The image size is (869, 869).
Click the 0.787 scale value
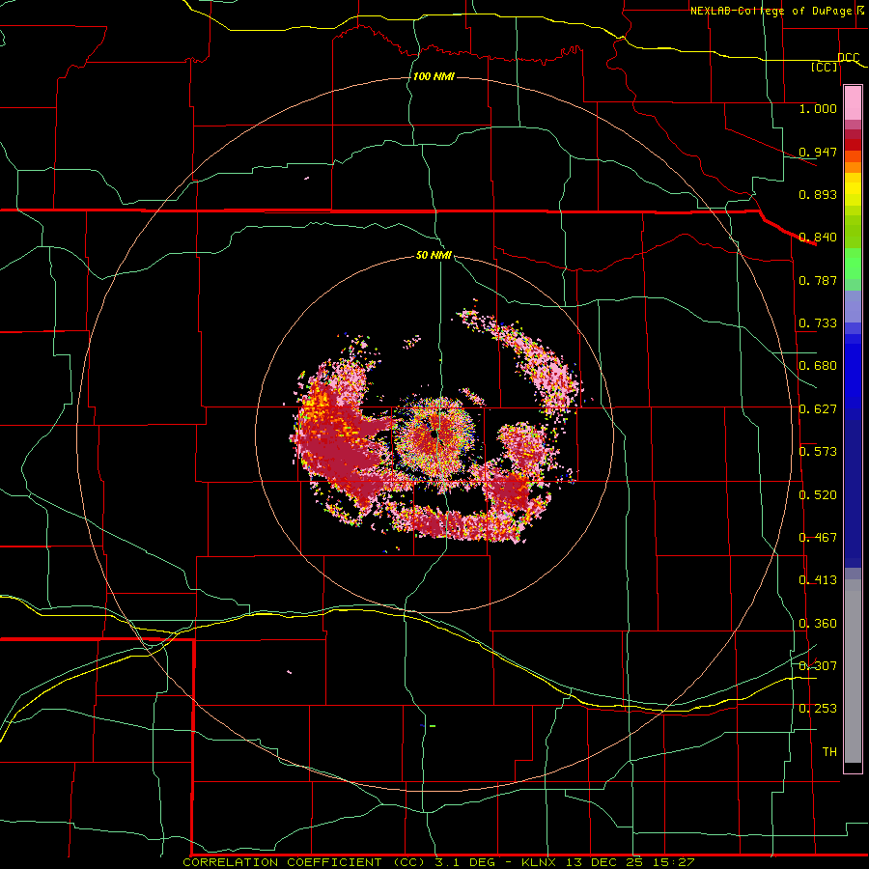818,280
